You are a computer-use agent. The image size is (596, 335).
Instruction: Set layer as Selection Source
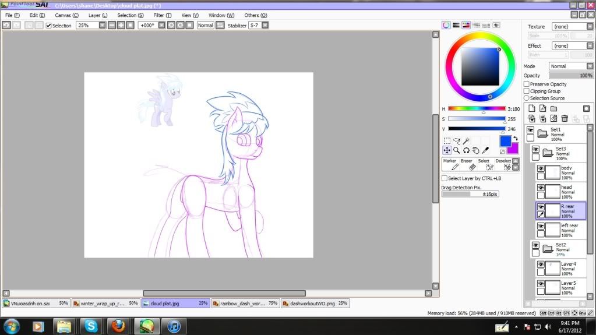click(x=527, y=98)
